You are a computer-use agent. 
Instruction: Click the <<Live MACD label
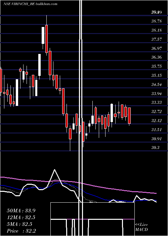141,227
